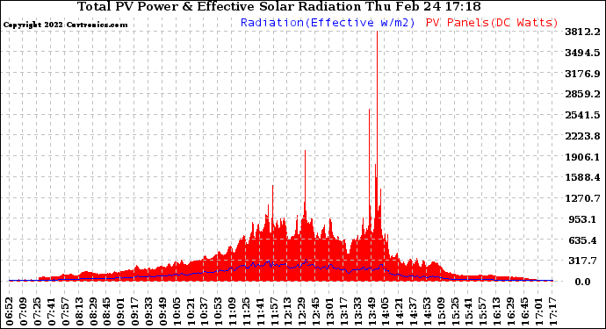Click the 09:01 time axis label
The height and width of the screenshot is (329, 606).
[121, 311]
